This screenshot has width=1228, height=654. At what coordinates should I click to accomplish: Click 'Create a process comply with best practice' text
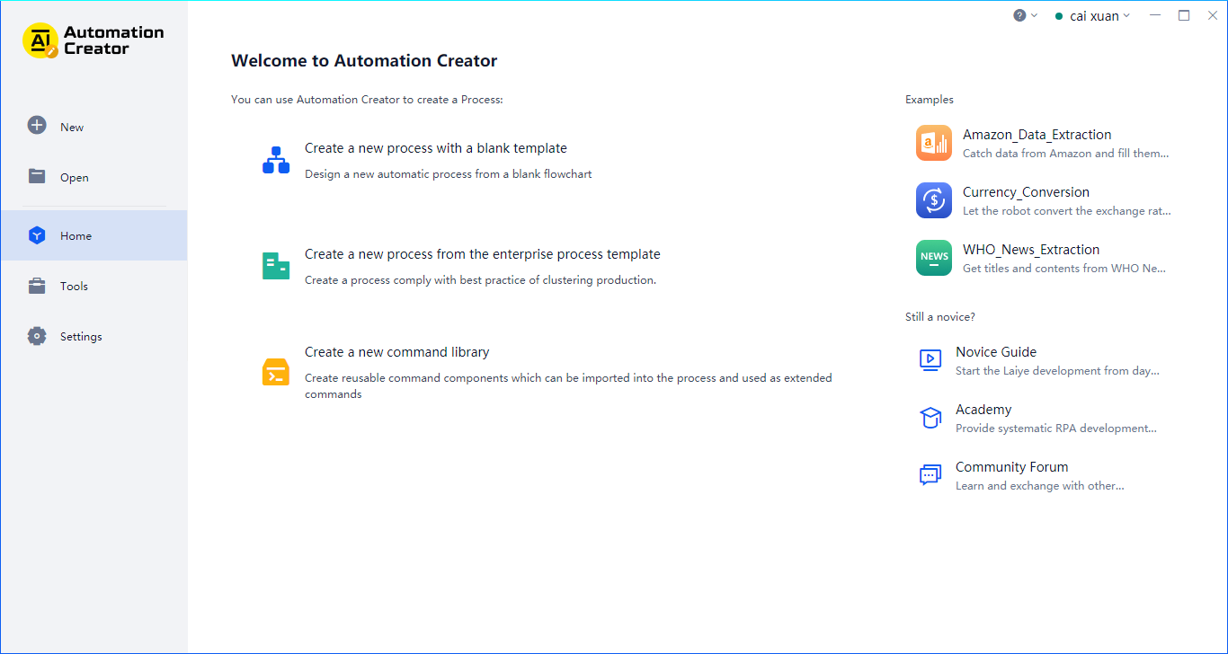click(x=481, y=280)
